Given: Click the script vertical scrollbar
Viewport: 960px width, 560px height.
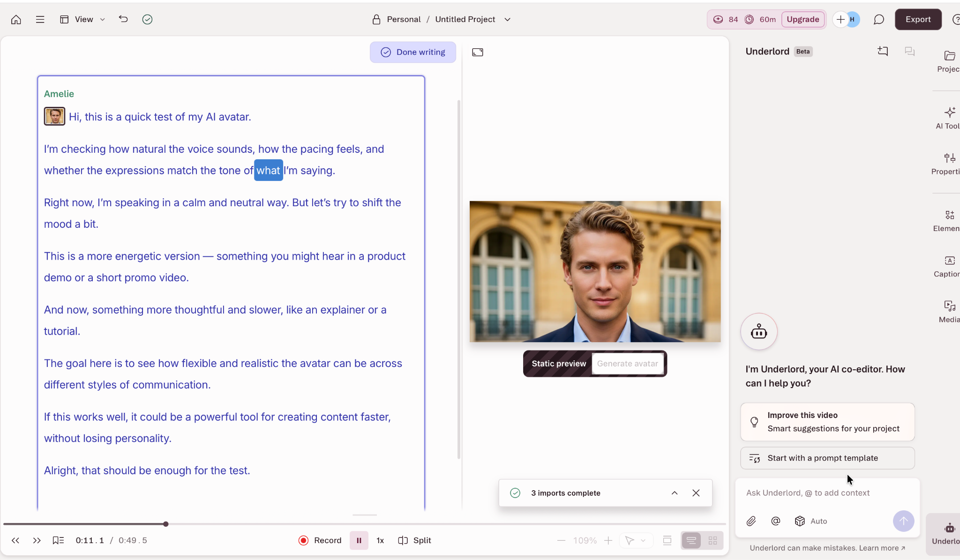Looking at the screenshot, I should point(458,279).
